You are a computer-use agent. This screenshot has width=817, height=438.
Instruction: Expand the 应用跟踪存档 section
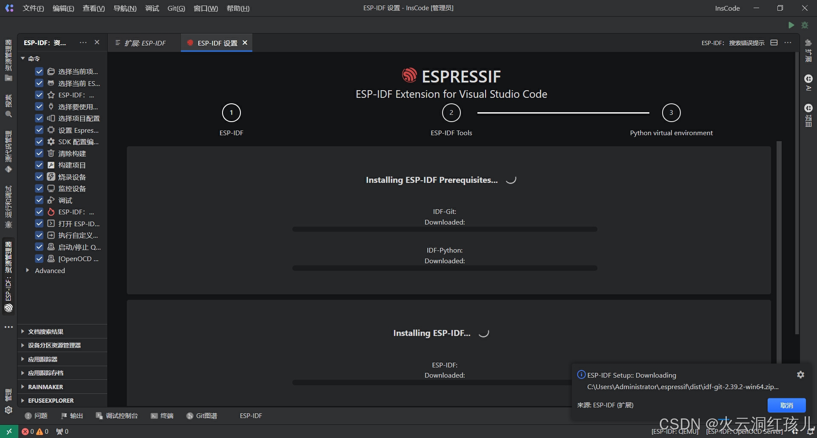(x=62, y=373)
